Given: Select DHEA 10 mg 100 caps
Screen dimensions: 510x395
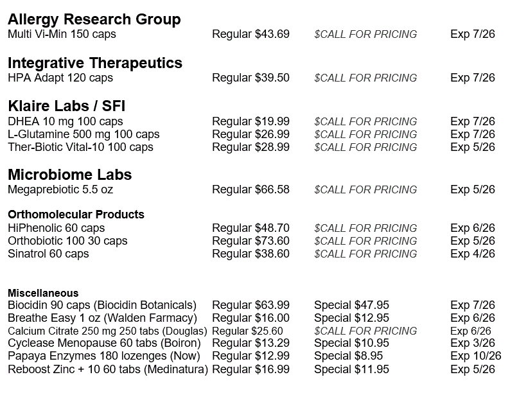Looking at the screenshot, I should coord(65,121).
